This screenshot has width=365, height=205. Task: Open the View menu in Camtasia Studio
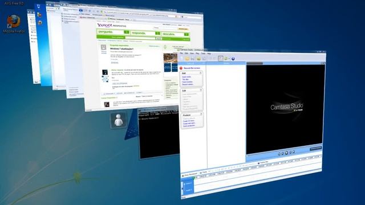pyautogui.click(x=192, y=53)
